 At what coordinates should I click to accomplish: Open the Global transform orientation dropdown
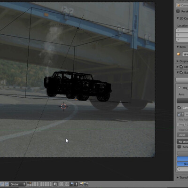17,184
